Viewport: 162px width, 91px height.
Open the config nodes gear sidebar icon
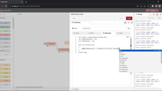point(160,14)
